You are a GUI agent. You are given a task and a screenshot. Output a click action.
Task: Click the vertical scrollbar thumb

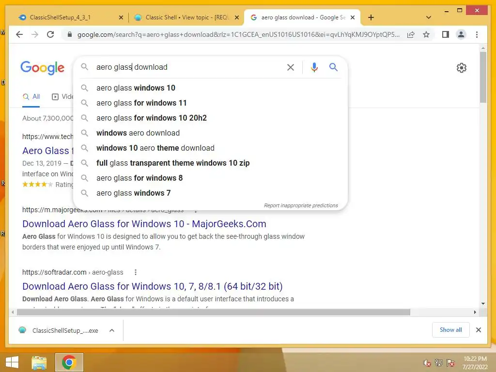pyautogui.click(x=483, y=77)
